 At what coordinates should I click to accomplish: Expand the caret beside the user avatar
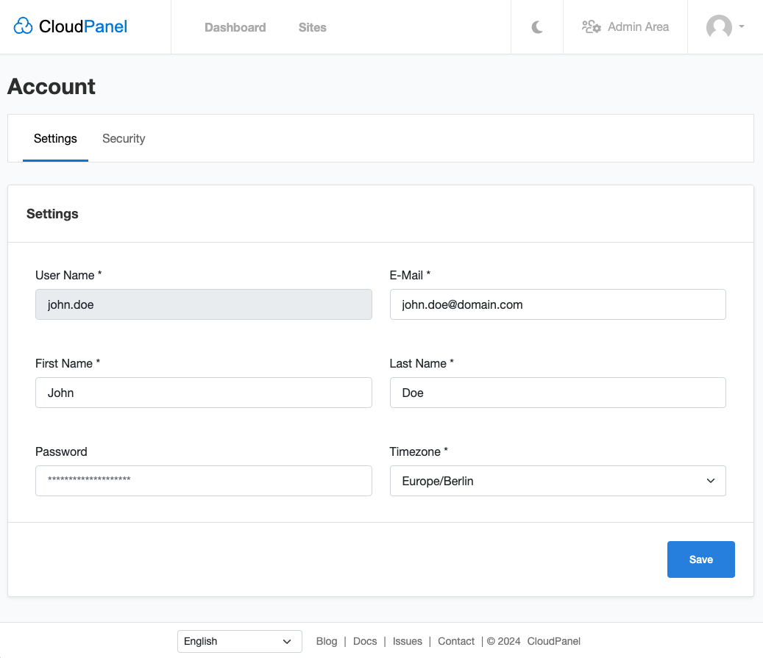pyautogui.click(x=741, y=27)
